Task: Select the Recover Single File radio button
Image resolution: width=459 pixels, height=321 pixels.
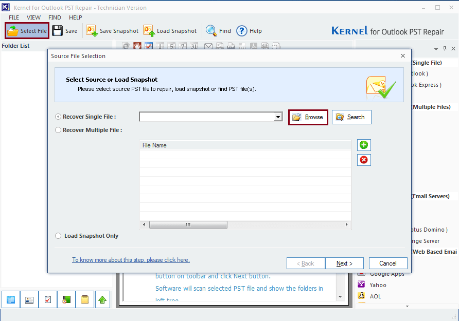Action: (x=58, y=117)
